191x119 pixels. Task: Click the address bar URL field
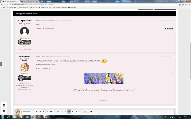point(93,5)
